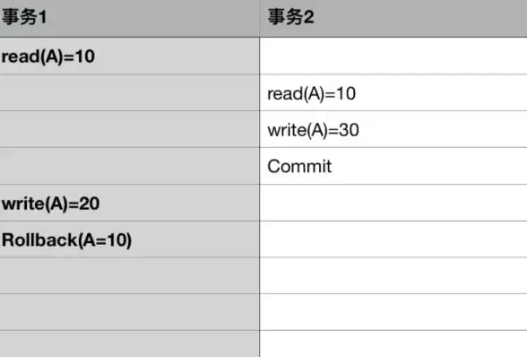Image resolution: width=527 pixels, height=357 pixels.
Task: Click the bold read(A)=10 cell under 事务1
Action: click(130, 56)
